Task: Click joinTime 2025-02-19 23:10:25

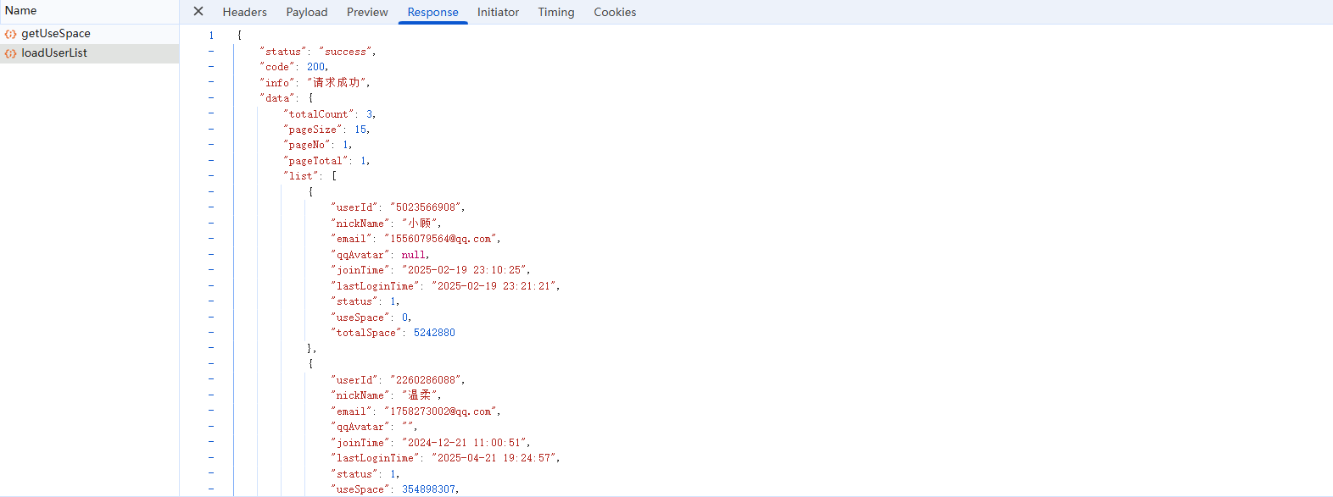Action: [465, 270]
